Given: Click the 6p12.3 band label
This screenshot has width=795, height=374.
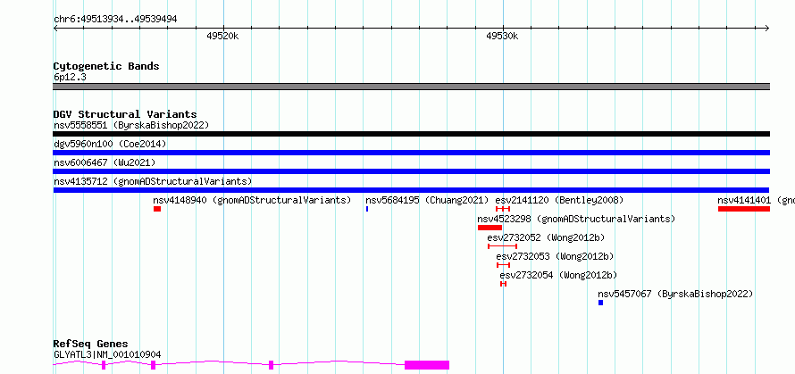Looking at the screenshot, I should coord(70,78).
